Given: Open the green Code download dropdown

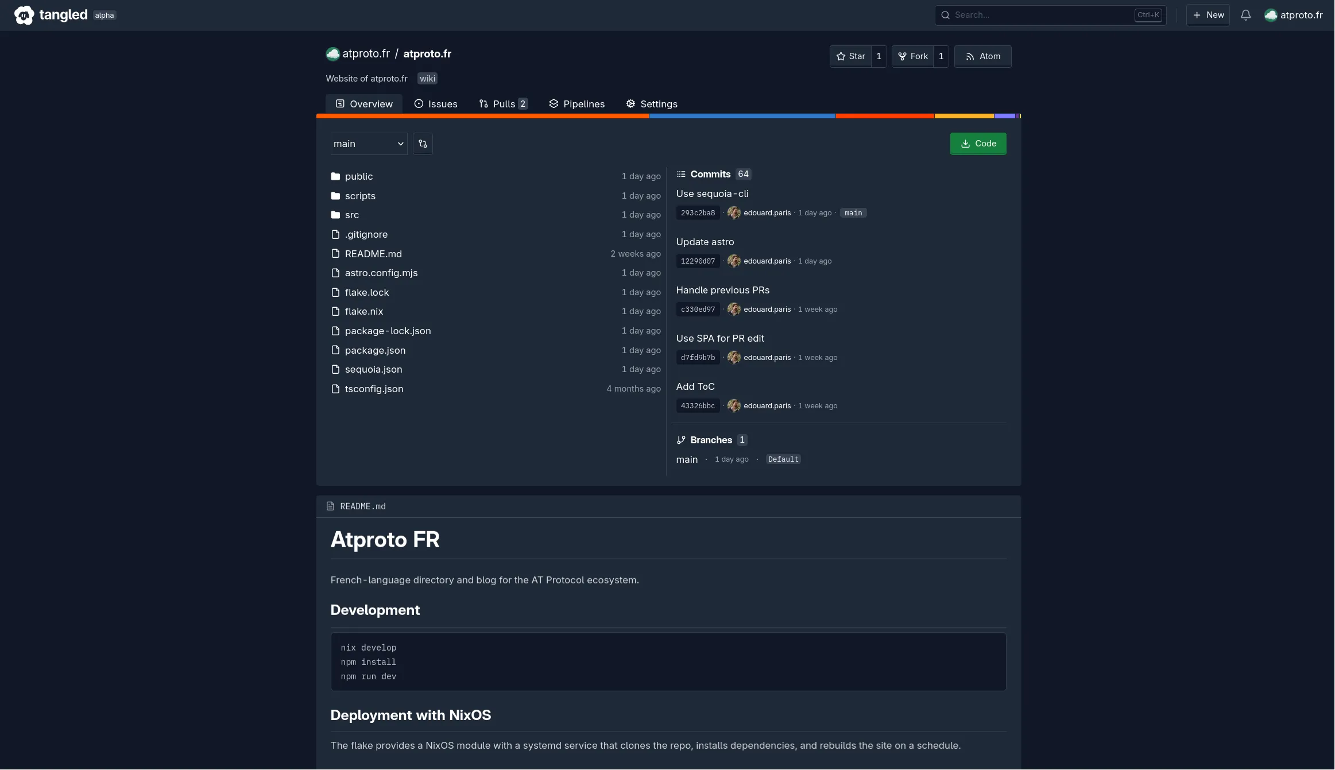Looking at the screenshot, I should 978,144.
